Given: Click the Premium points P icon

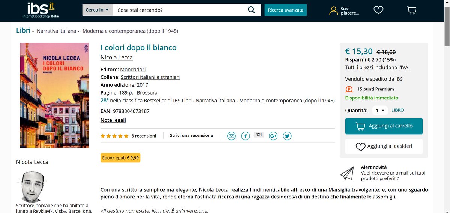Looking at the screenshot, I should click(349, 89).
